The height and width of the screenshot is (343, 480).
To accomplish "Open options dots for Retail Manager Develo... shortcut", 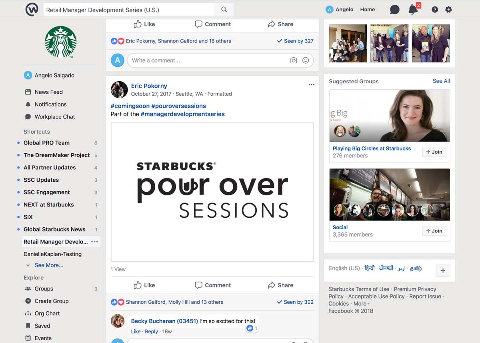I will coord(94,242).
